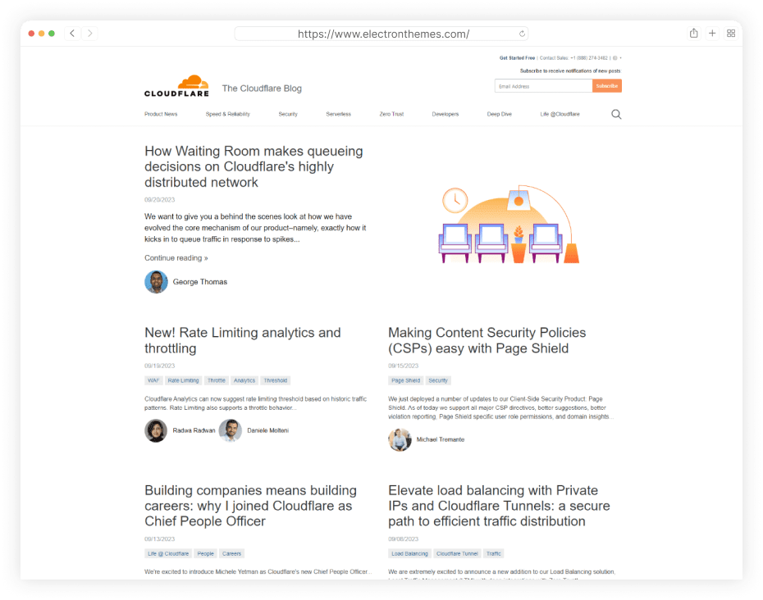Open the Speed & Reliability category
This screenshot has width=763, height=600.
(228, 114)
